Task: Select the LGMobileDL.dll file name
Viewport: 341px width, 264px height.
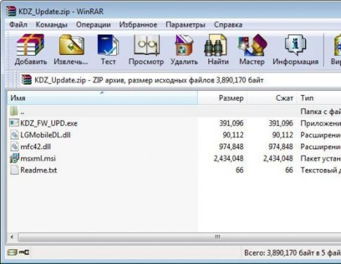Action: tap(46, 135)
